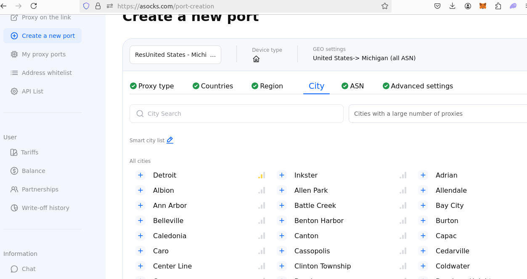Add Ann Arbor using its plus icon

click(x=140, y=205)
